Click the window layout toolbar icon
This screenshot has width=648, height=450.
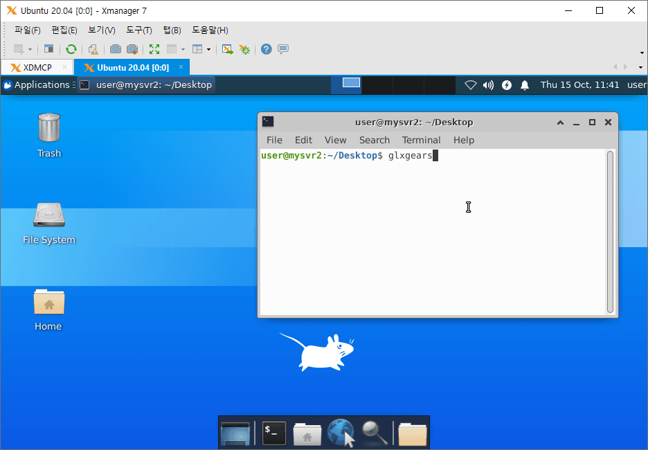(x=197, y=49)
